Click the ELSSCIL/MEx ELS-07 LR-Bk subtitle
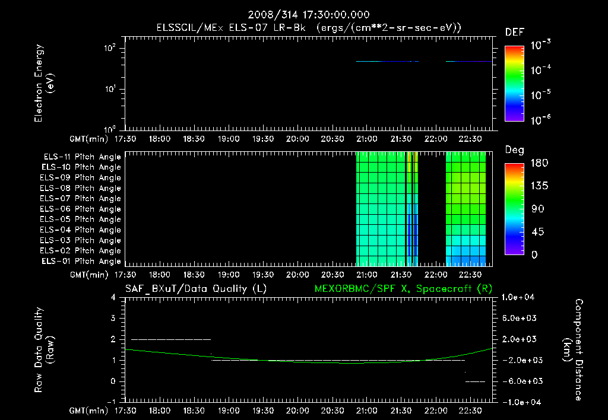 click(309, 28)
